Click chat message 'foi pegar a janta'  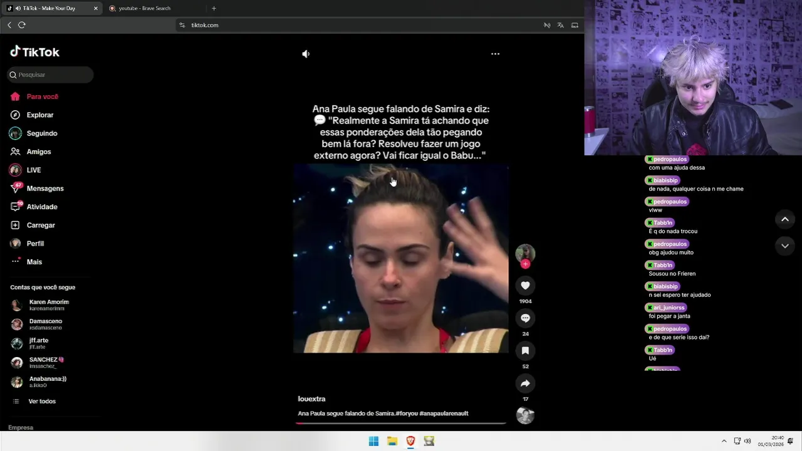tap(669, 316)
